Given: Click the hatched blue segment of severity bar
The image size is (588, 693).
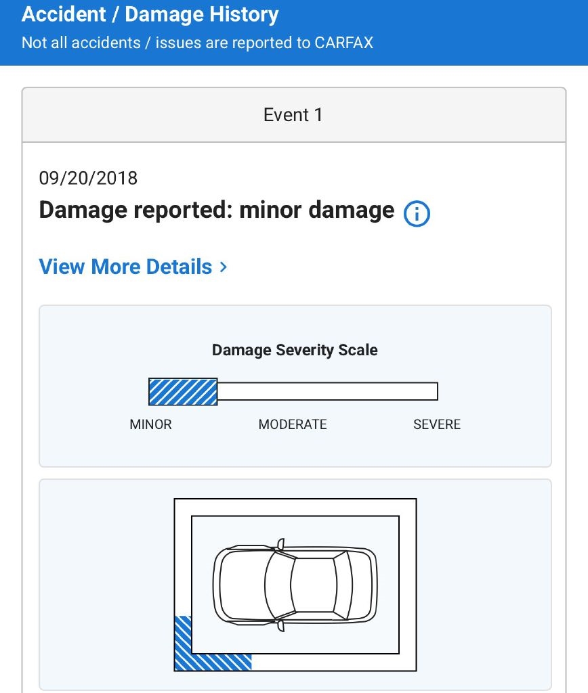Looking at the screenshot, I should coord(183,392).
